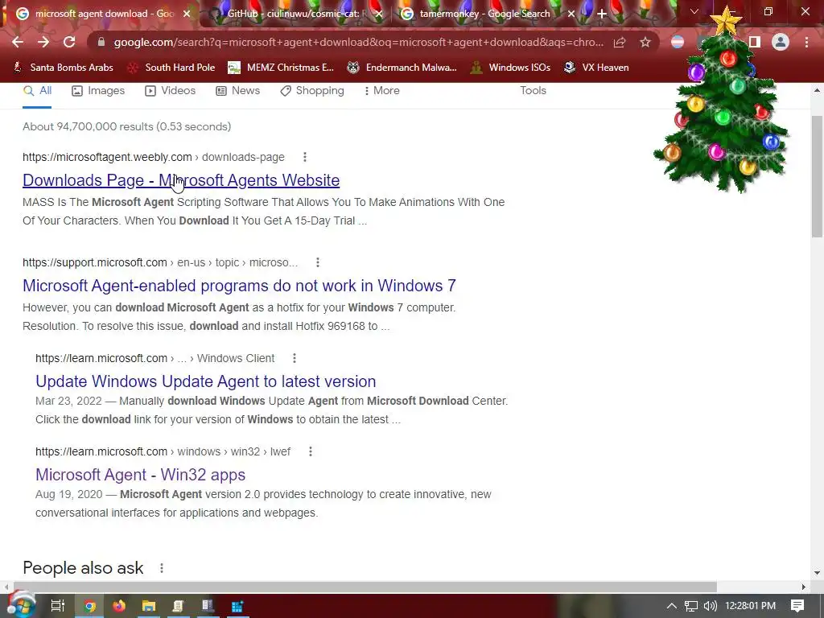Click the vertical scrollbar thumb
Screen dimensions: 824x618
coord(817,176)
